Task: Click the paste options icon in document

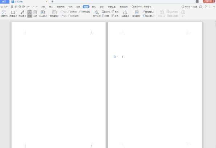Action: tap(115, 57)
